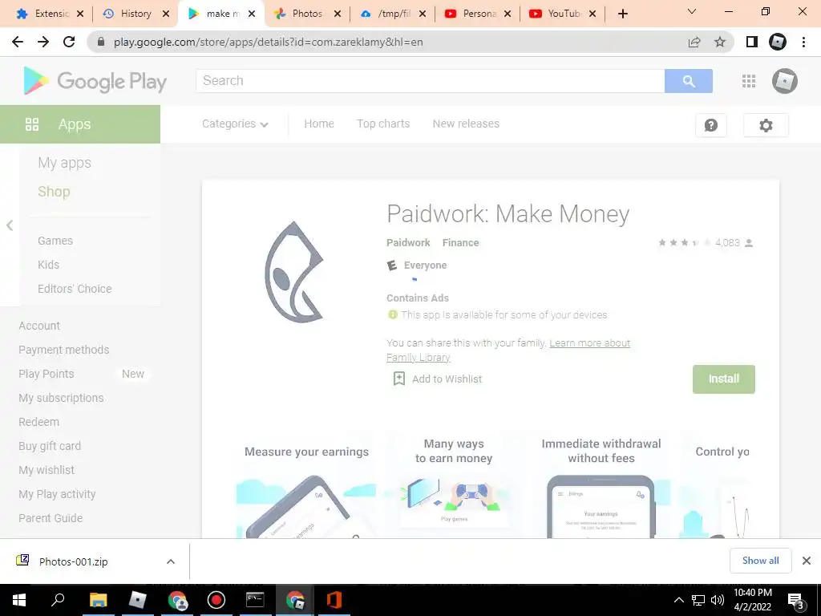Open Redeem in the sidebar

click(38, 422)
